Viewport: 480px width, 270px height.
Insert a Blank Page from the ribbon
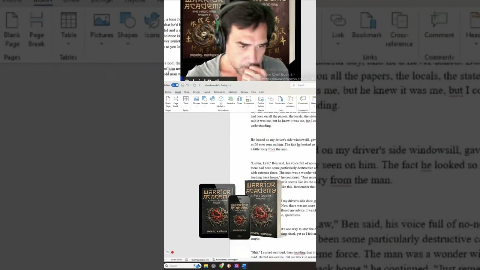tap(168, 101)
